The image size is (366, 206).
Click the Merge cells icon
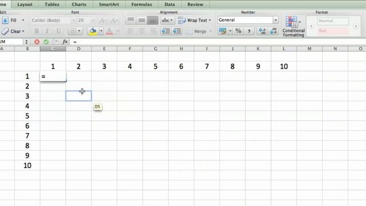pos(189,31)
